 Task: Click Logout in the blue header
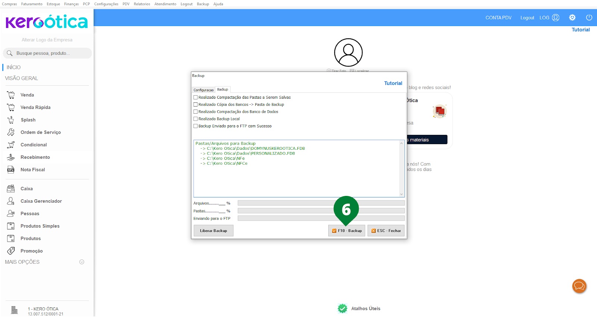coord(527,18)
